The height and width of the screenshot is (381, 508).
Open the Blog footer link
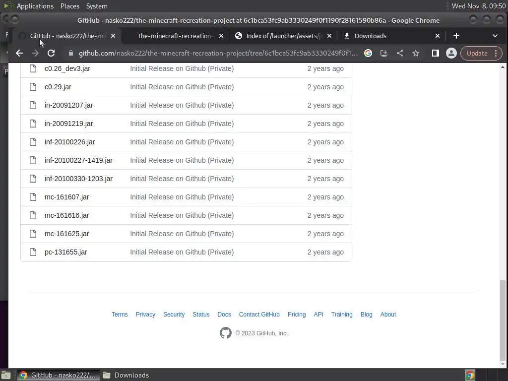pos(367,314)
